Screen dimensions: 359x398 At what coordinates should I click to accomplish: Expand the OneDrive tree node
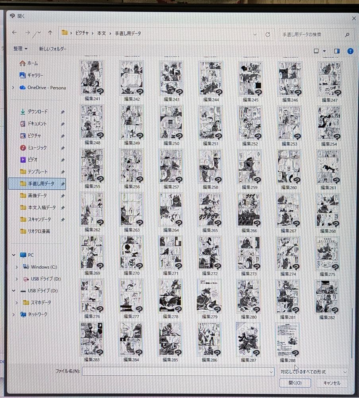point(13,88)
